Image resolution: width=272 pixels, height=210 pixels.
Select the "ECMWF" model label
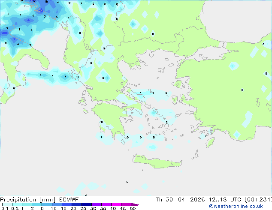pos(69,200)
